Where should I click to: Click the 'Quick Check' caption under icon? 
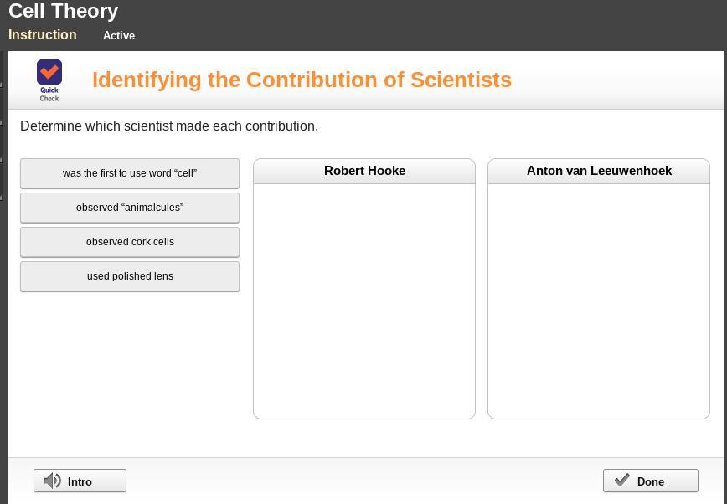[x=49, y=95]
